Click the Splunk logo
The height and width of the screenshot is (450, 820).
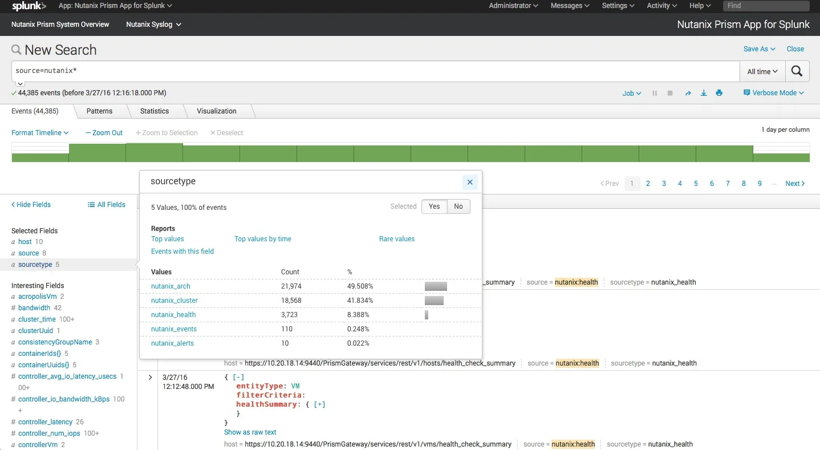pos(29,6)
